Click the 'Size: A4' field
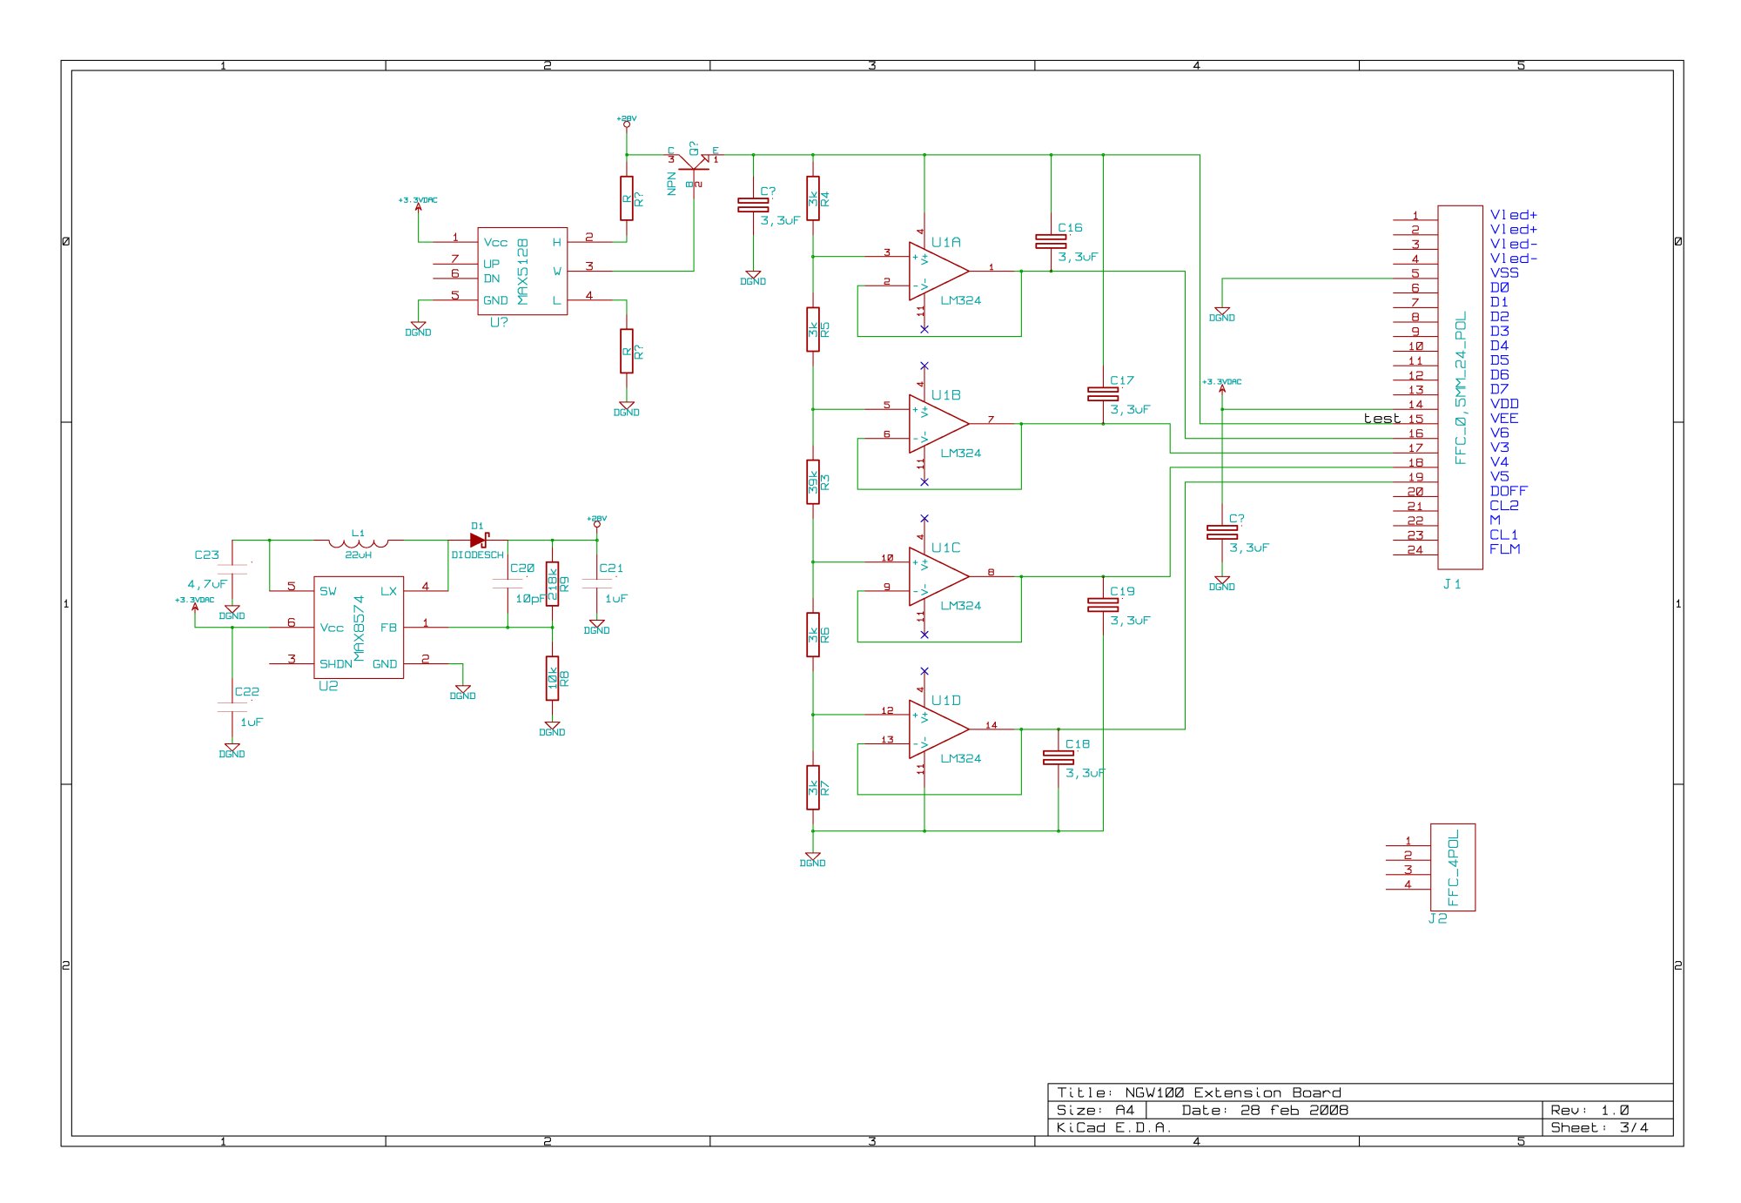1741x1203 pixels. [x=1095, y=1110]
